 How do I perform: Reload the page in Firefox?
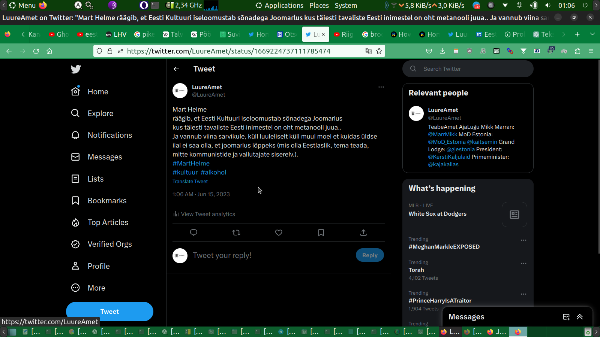[x=36, y=51]
